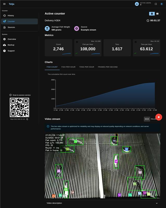This screenshot has height=208, width=166.
Task: Select the MAIN video stream option
Action: [147, 119]
